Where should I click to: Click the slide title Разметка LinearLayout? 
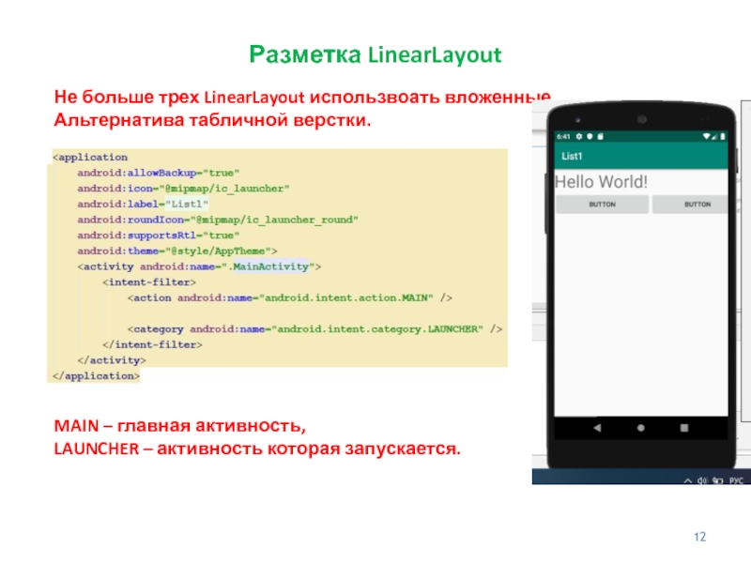(375, 56)
